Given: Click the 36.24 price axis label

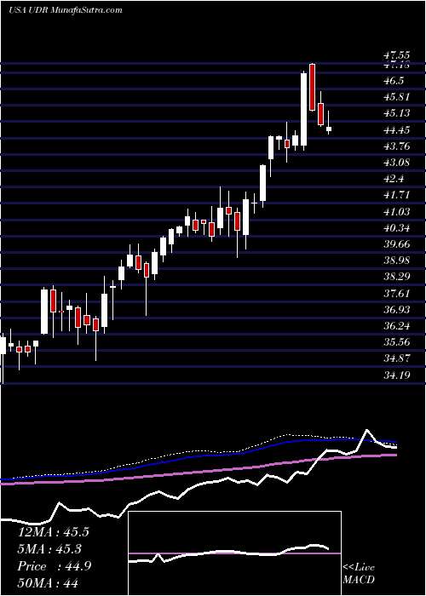Looking at the screenshot, I should (397, 326).
